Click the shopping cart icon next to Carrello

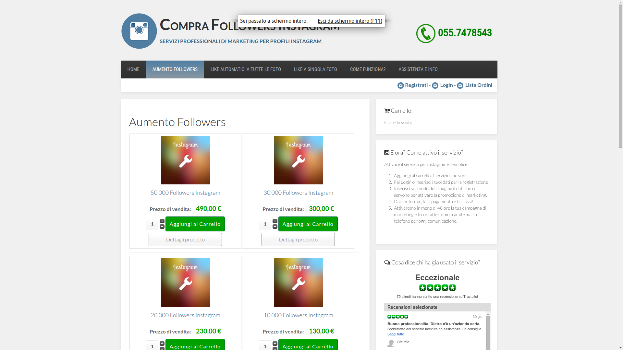(x=387, y=111)
